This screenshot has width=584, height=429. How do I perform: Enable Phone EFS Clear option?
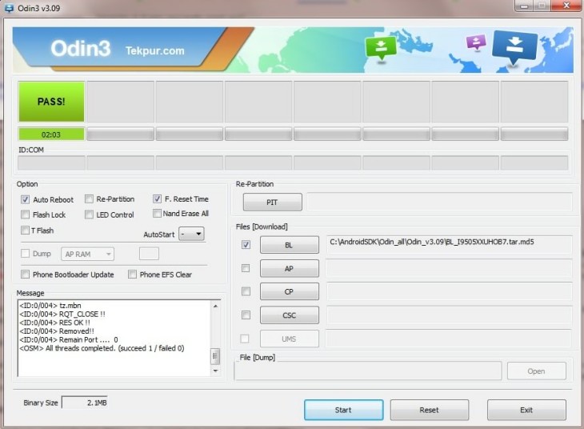click(133, 275)
